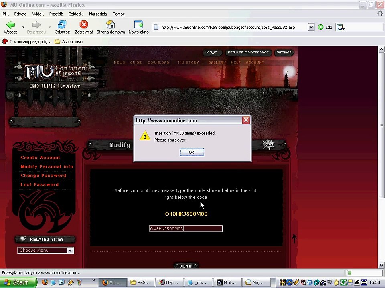
Task: Click the Wstecz back arrow icon
Action: click(10, 24)
